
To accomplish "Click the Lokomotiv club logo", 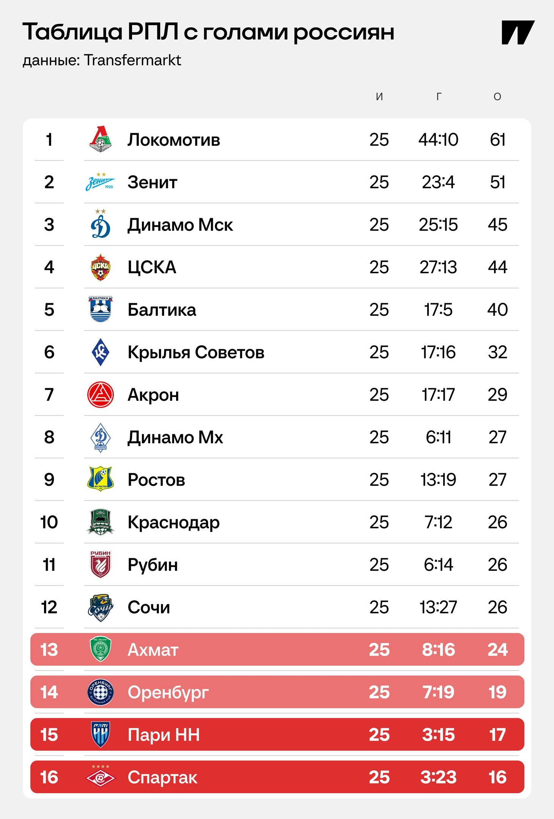I will 101,139.
